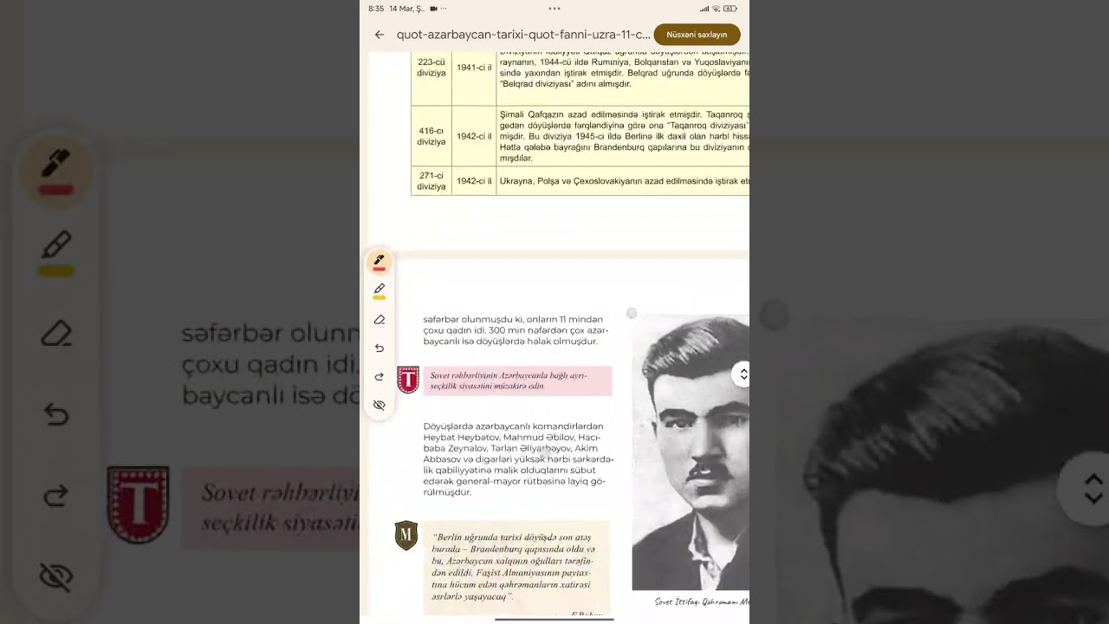
Task: Undo the last annotation stroke
Action: 379,348
